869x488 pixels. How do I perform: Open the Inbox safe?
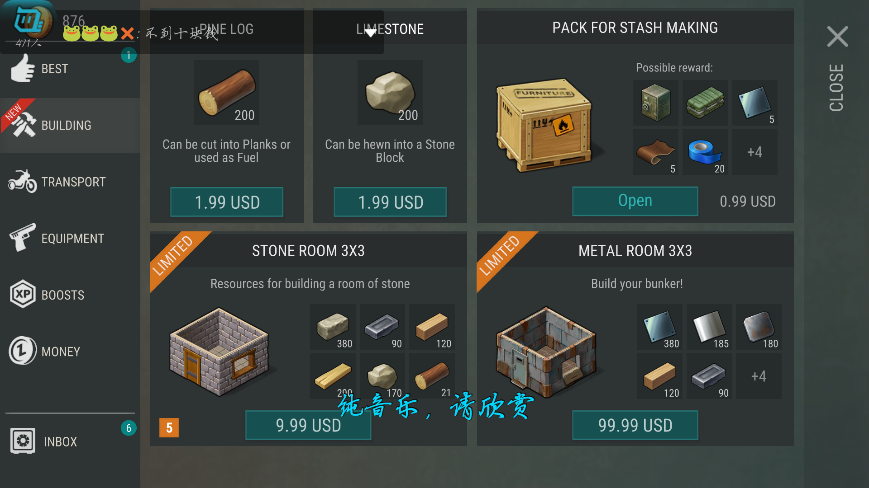coord(70,441)
